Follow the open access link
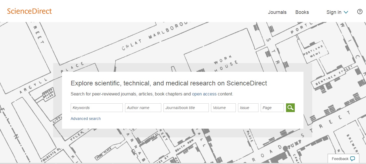 pos(204,94)
